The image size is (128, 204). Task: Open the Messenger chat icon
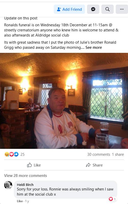coord(93,9)
